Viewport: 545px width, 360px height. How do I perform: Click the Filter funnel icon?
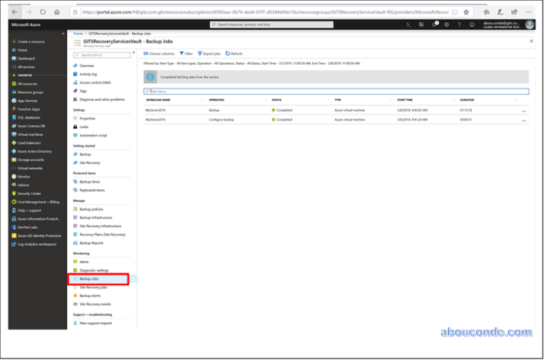click(185, 54)
